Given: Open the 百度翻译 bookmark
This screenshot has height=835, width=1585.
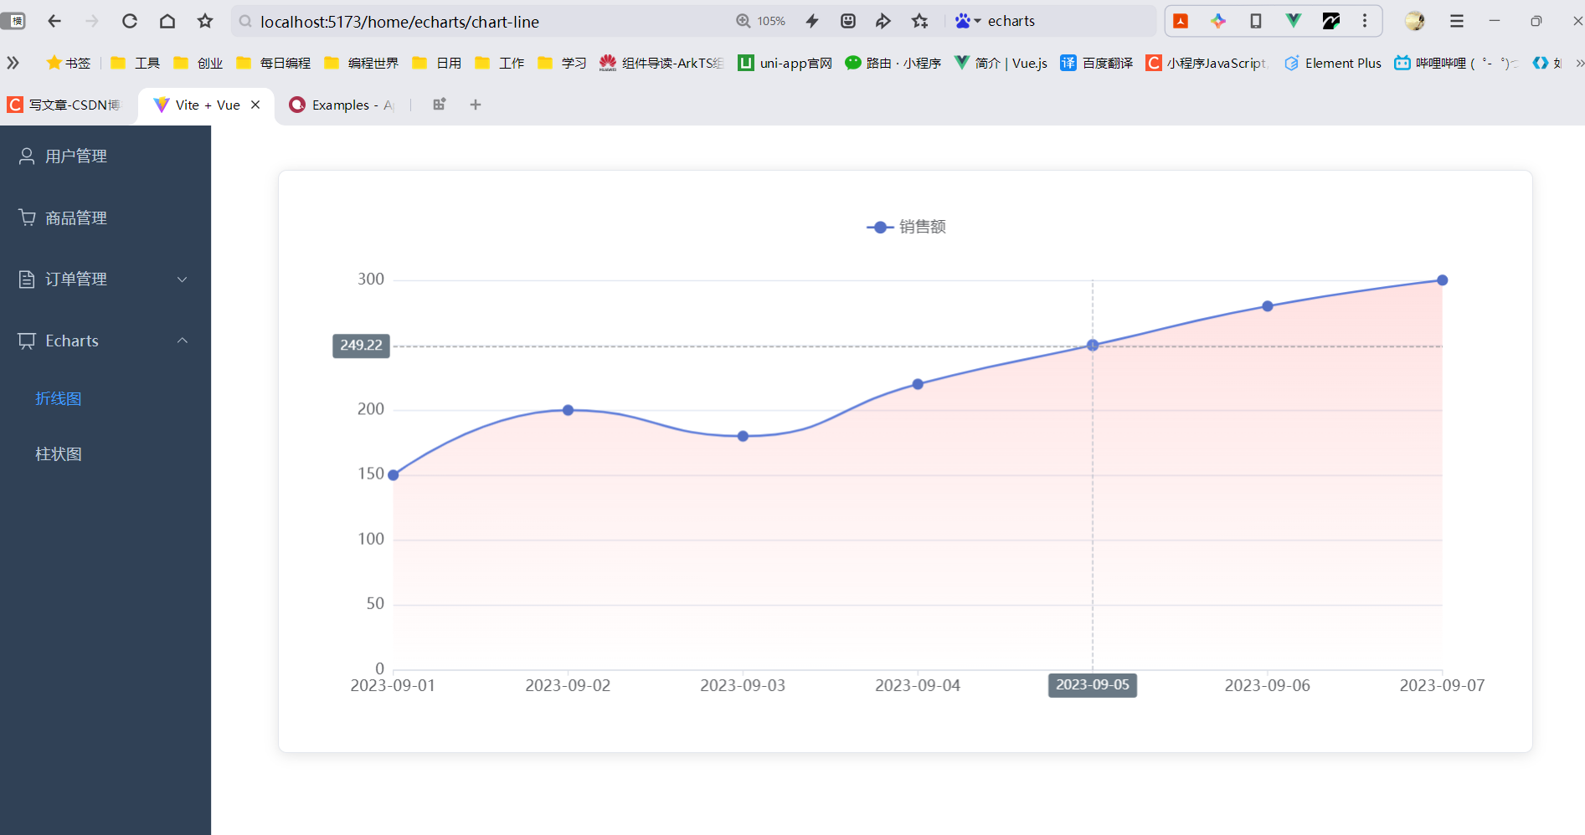Looking at the screenshot, I should (x=1097, y=63).
